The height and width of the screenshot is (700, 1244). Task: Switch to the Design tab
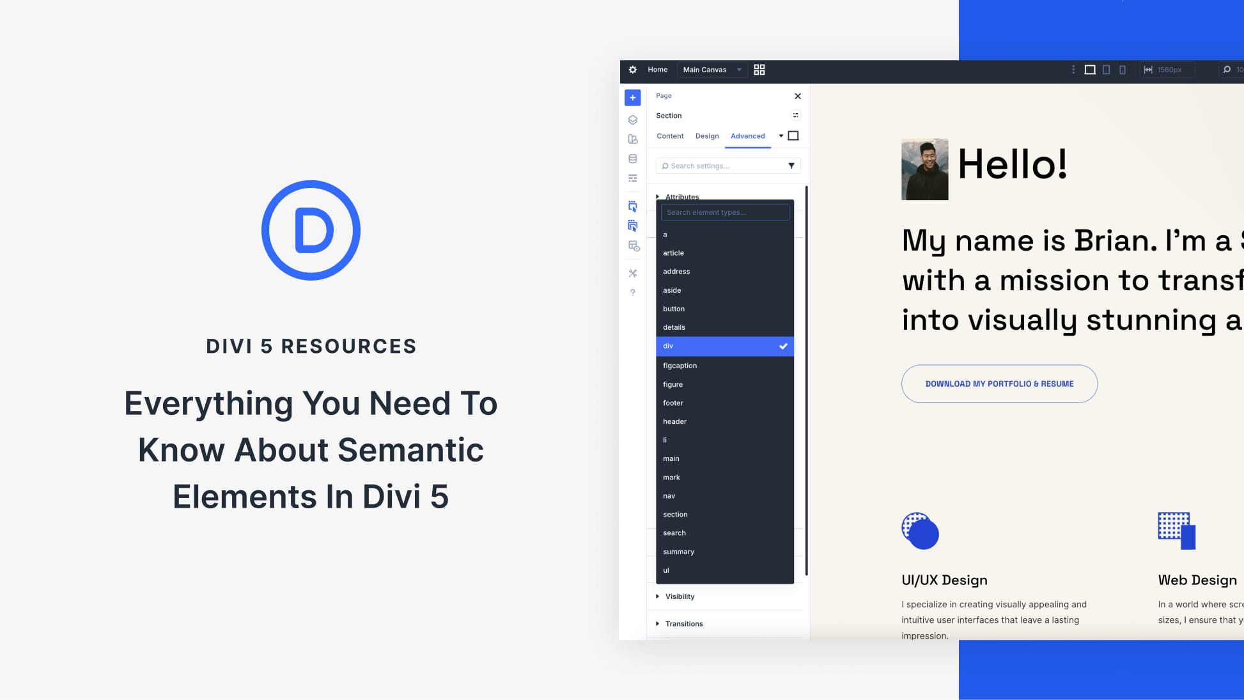click(x=707, y=136)
